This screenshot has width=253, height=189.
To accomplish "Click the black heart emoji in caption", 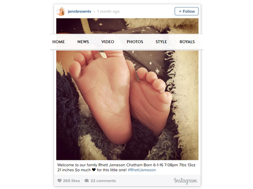I will click(x=94, y=170).
